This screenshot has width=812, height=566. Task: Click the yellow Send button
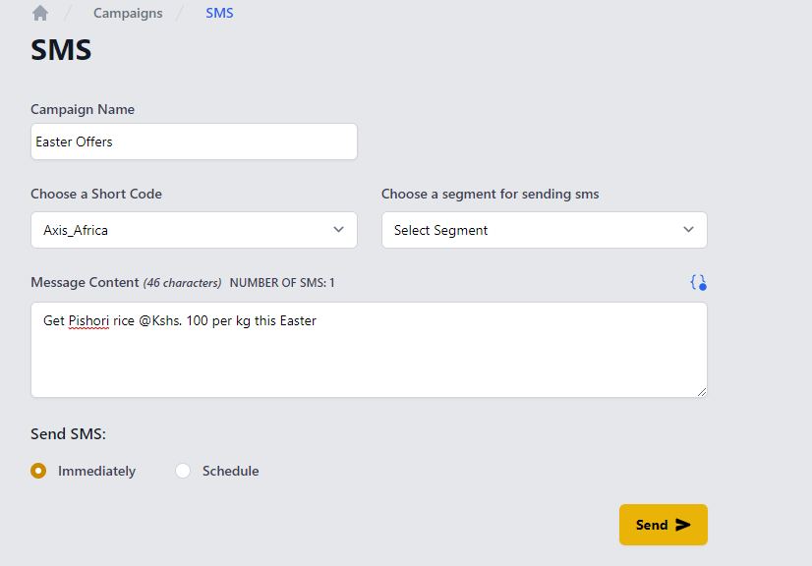664,525
